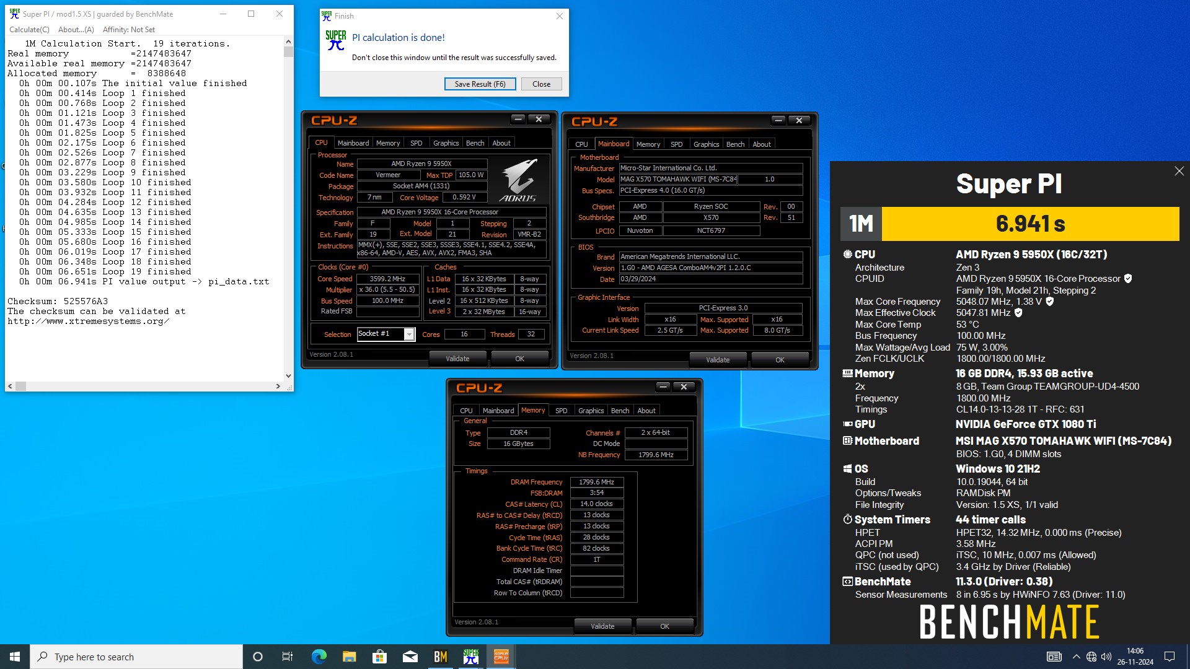This screenshot has height=669, width=1190.
Task: Click the Super PI logo in Finish dialog
Action: pos(336,40)
